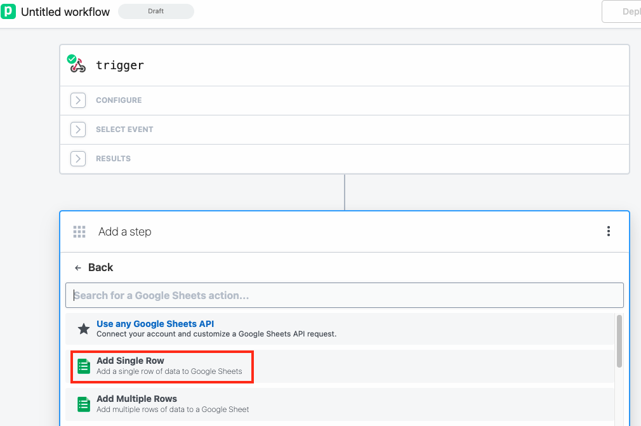Choose the Add Single Row action
Image resolution: width=641 pixels, height=426 pixels.
pyautogui.click(x=340, y=366)
